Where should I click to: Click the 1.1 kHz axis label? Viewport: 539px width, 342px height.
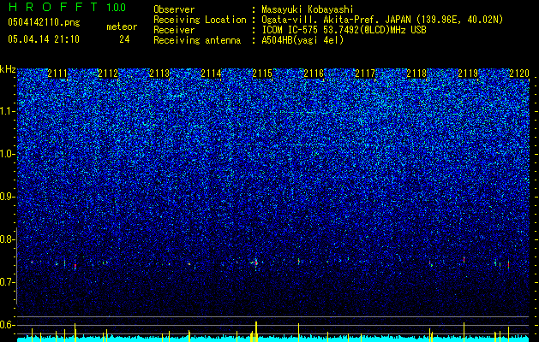[x=7, y=111]
